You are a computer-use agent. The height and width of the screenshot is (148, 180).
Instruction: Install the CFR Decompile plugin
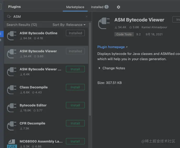75,123
